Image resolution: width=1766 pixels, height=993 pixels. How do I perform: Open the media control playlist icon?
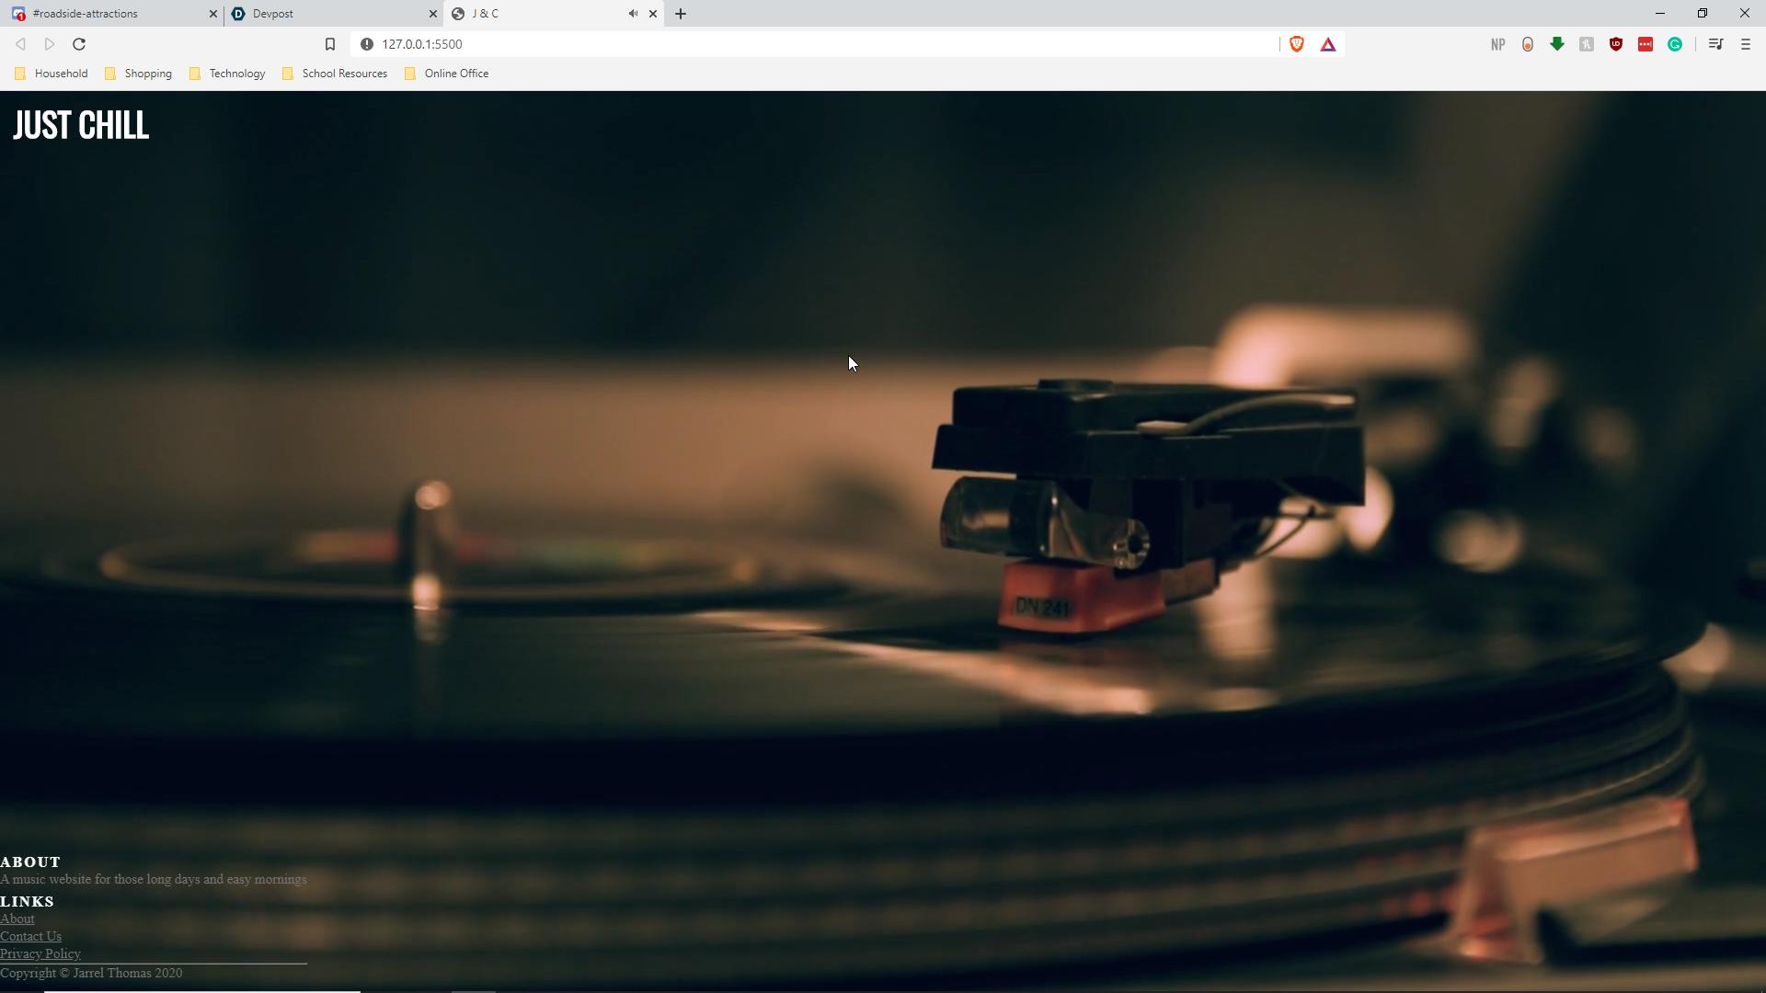[x=1715, y=44]
